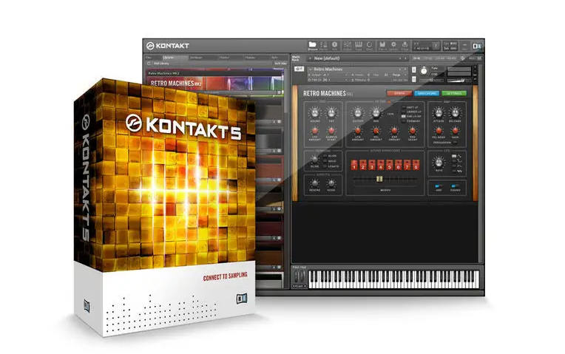565x354 pixels.
Task: Open the Files menu icon with disk symbol
Action: pos(382,46)
